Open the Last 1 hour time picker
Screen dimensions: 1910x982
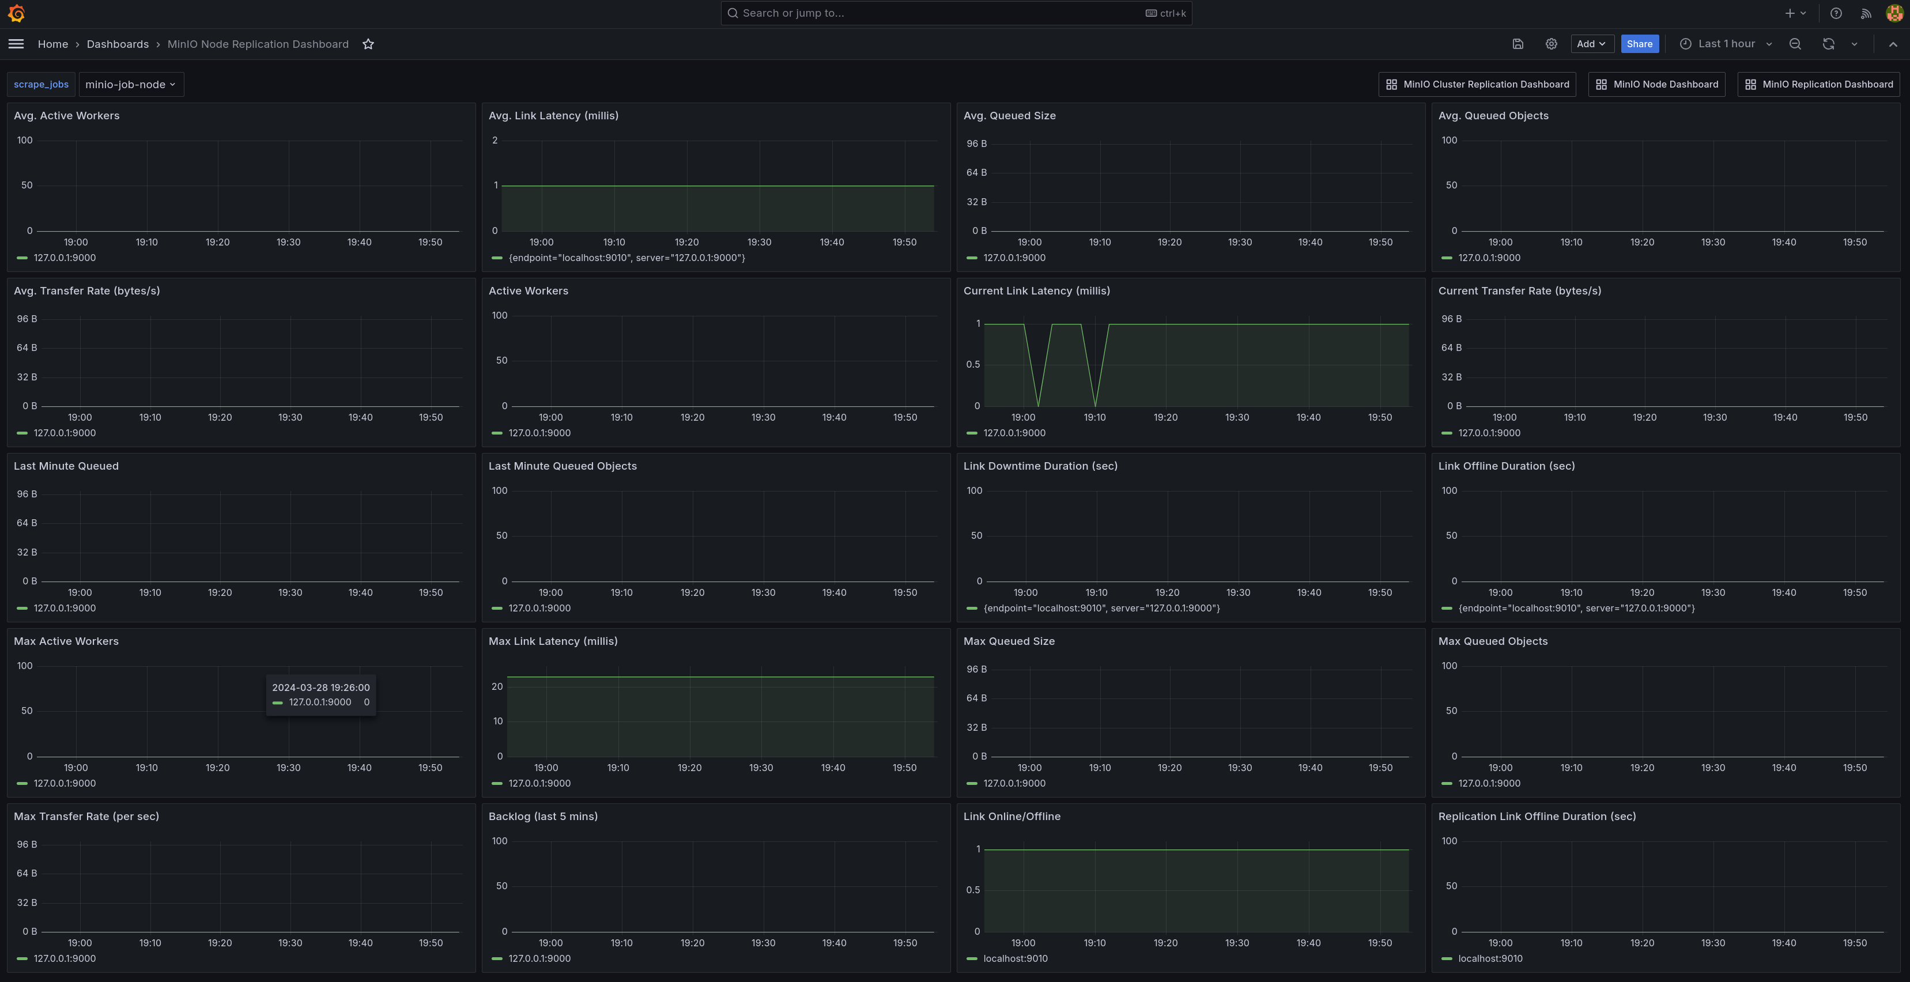1726,44
